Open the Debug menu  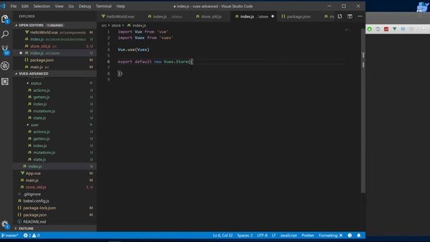click(x=85, y=6)
